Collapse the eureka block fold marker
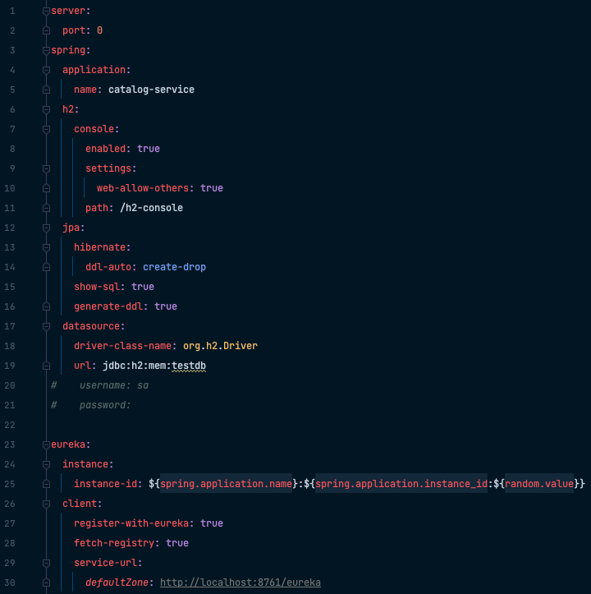 46,444
